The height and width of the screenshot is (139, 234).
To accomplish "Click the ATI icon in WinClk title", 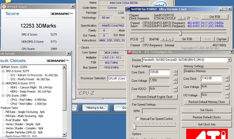I will pos(129,52).
